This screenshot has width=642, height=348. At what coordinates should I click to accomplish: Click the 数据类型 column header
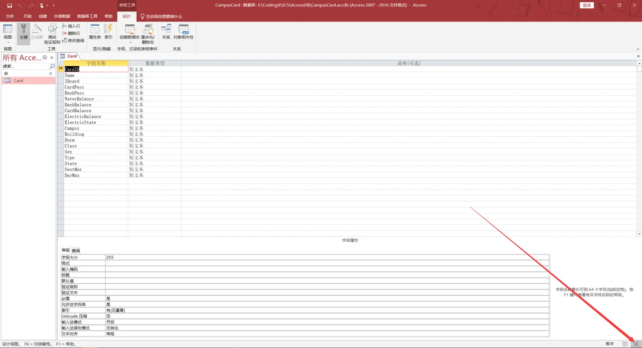pos(155,63)
